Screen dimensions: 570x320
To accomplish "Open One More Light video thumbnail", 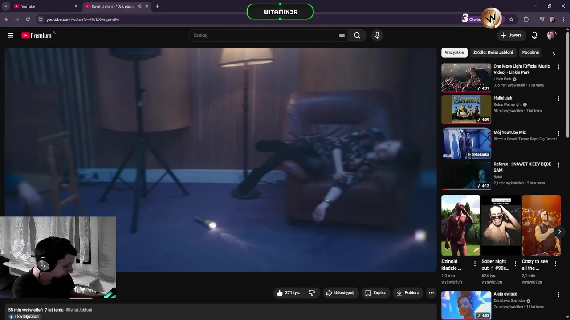I will [x=466, y=77].
